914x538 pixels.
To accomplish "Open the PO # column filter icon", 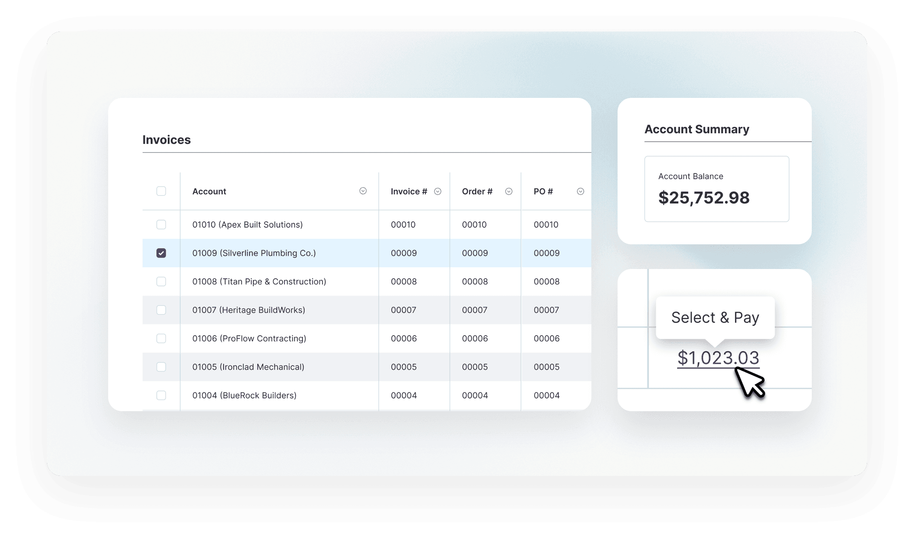I will tap(580, 192).
